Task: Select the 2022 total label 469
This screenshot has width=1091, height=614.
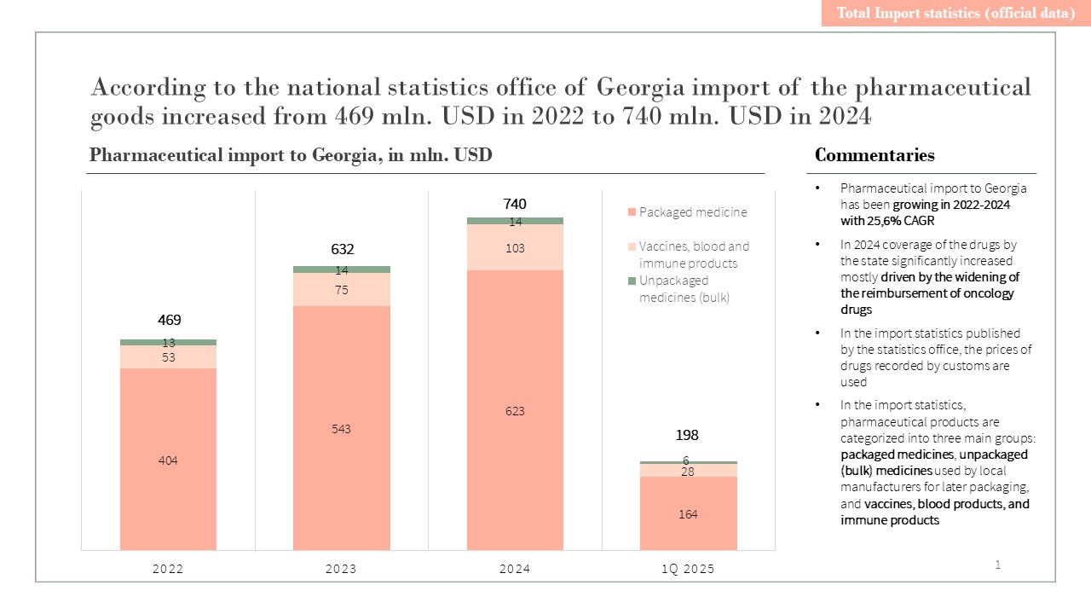Action: click(x=169, y=321)
